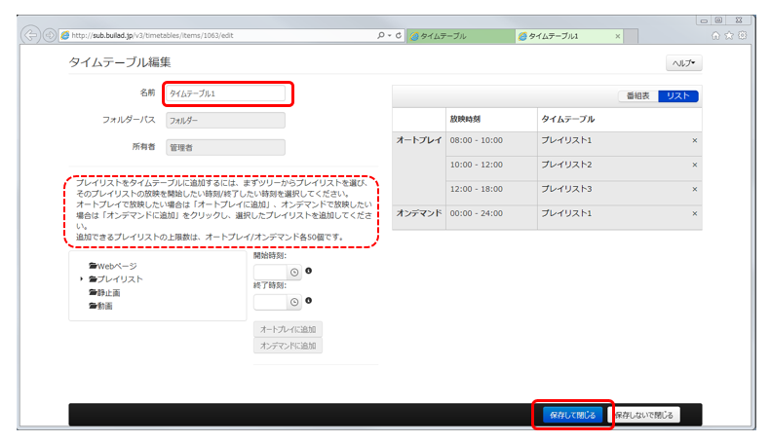
Task: Click the info icon next to 開始時刻
Action: coord(309,271)
